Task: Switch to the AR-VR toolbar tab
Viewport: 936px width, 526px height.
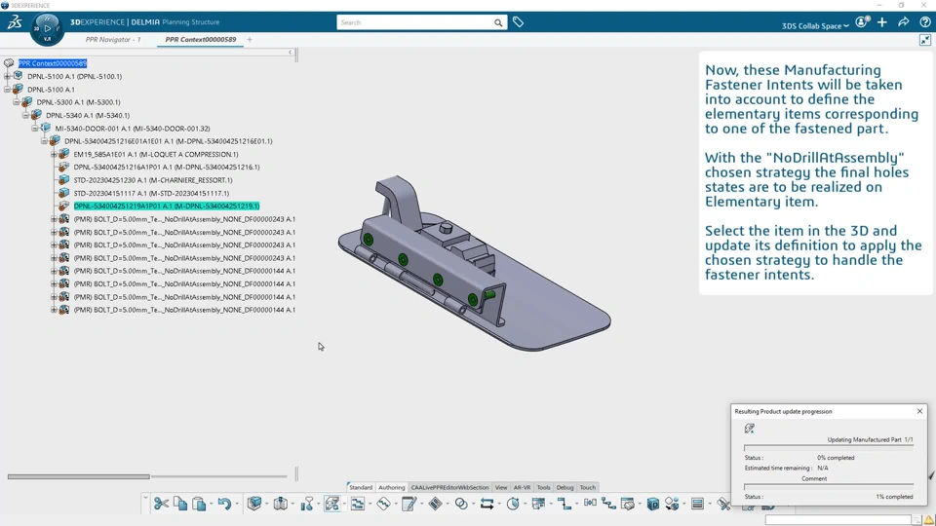Action: click(x=523, y=487)
